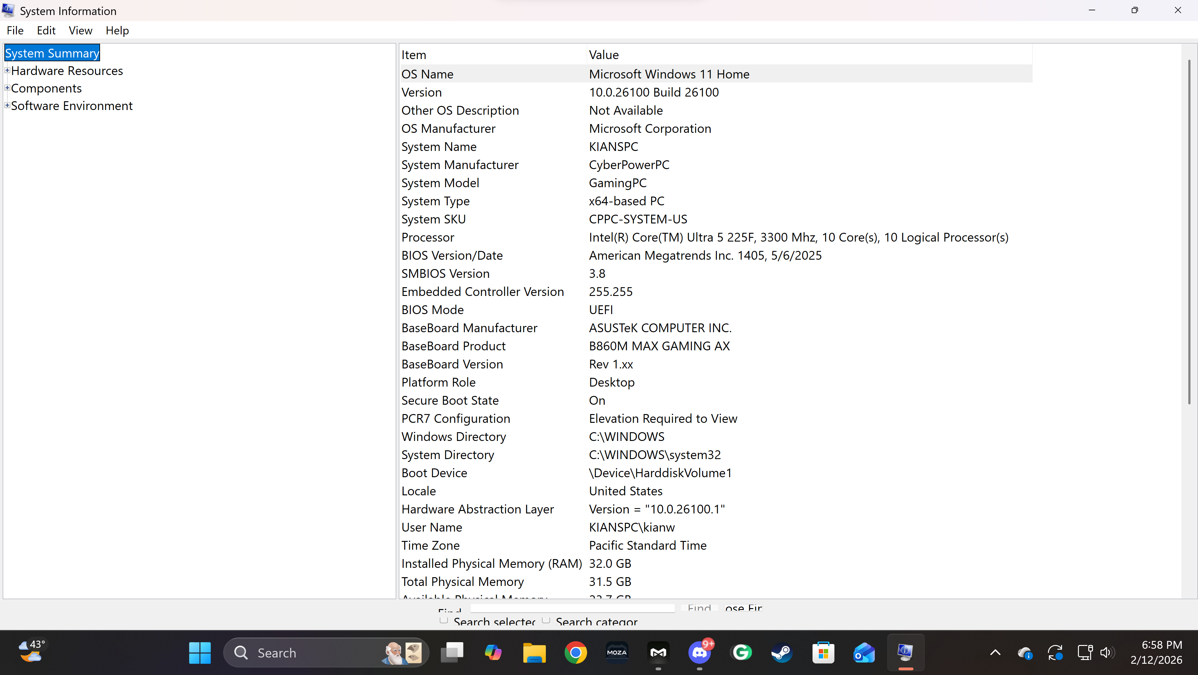Click the OneDrive cloud tray icon
This screenshot has width=1198, height=675.
pos(1025,653)
